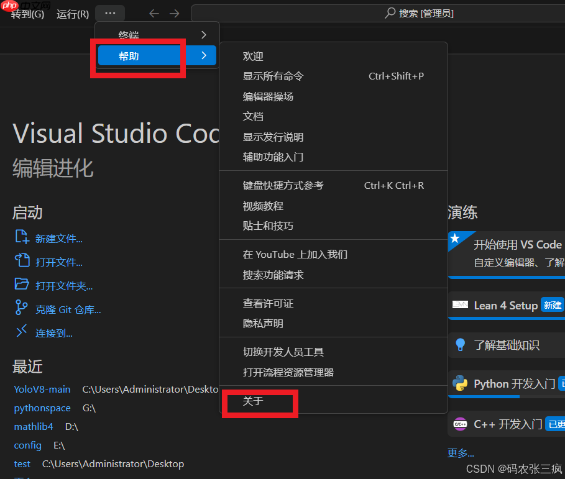Click the back navigation arrow
The width and height of the screenshot is (565, 479).
click(x=153, y=12)
